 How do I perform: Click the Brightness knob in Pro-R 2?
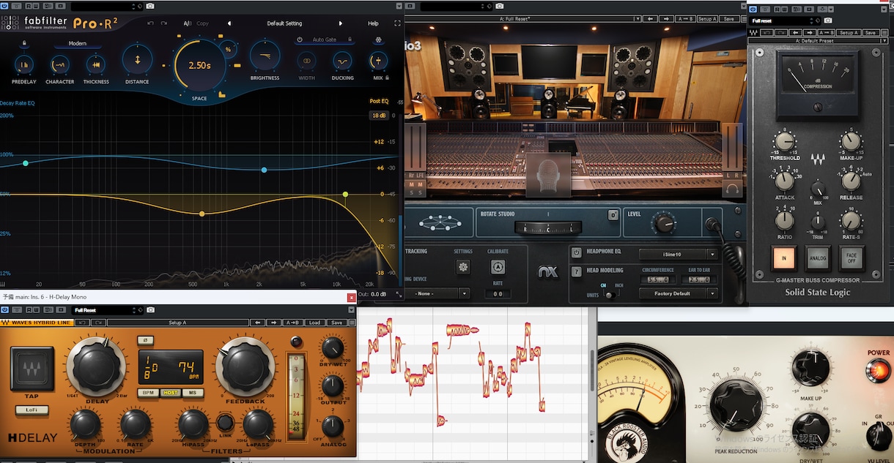pyautogui.click(x=265, y=56)
